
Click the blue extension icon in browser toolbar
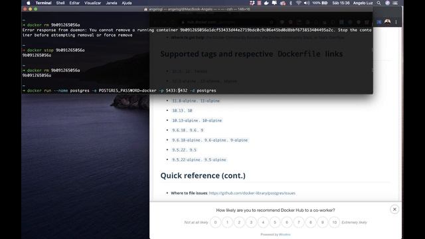click(x=379, y=22)
